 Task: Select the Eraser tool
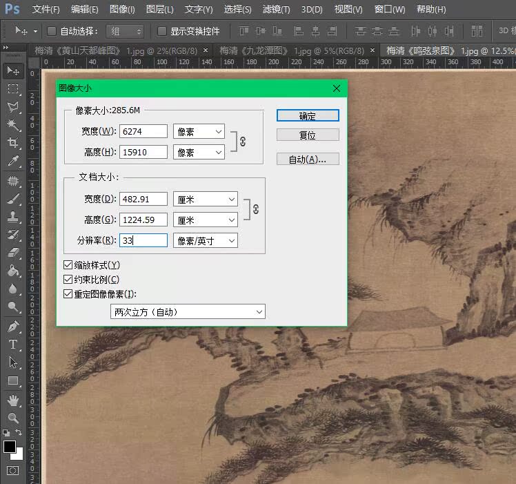(x=13, y=253)
